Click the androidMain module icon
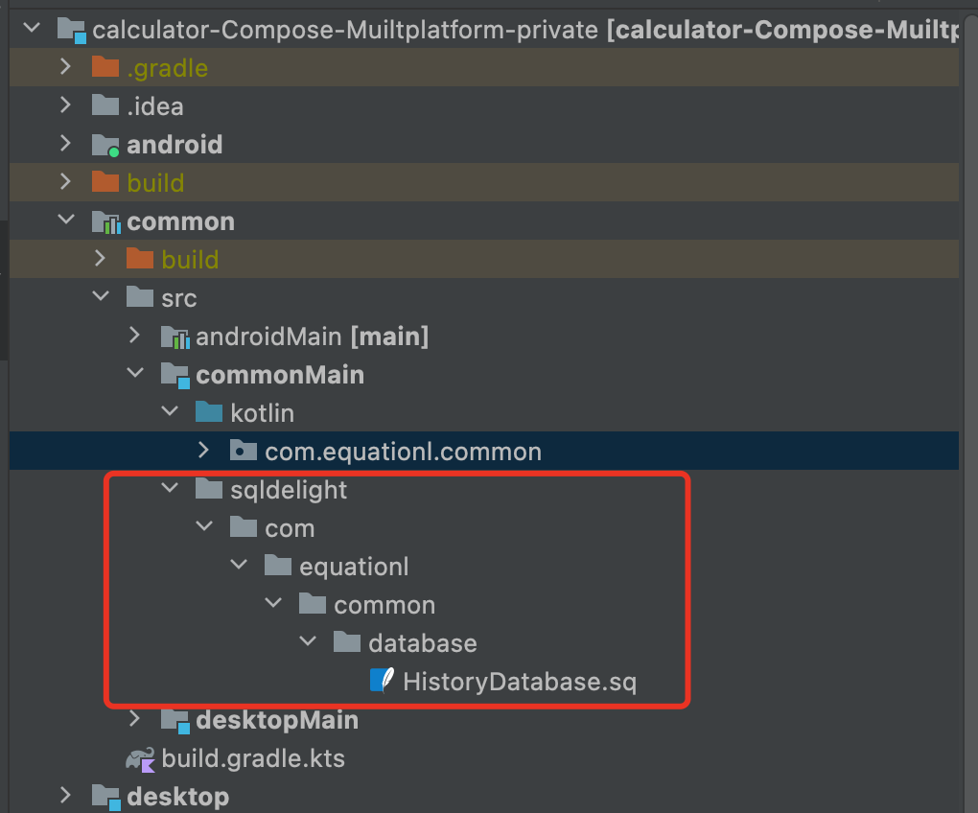This screenshot has width=978, height=813. [175, 337]
